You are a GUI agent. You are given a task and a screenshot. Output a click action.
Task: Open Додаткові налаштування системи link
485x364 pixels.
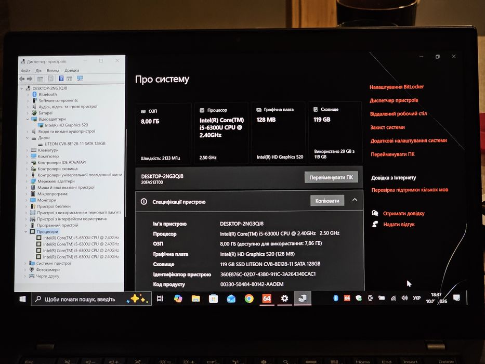click(x=409, y=140)
